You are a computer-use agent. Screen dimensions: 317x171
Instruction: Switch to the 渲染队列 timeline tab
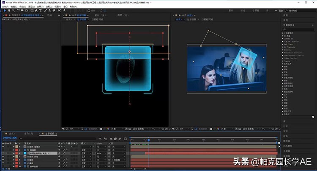28,134
